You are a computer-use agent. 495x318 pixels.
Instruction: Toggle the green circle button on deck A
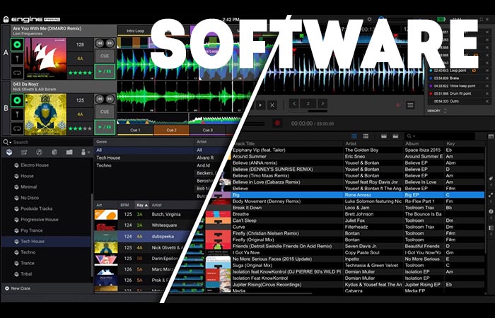pyautogui.click(x=18, y=45)
